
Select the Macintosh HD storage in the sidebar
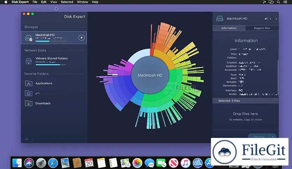[54, 38]
